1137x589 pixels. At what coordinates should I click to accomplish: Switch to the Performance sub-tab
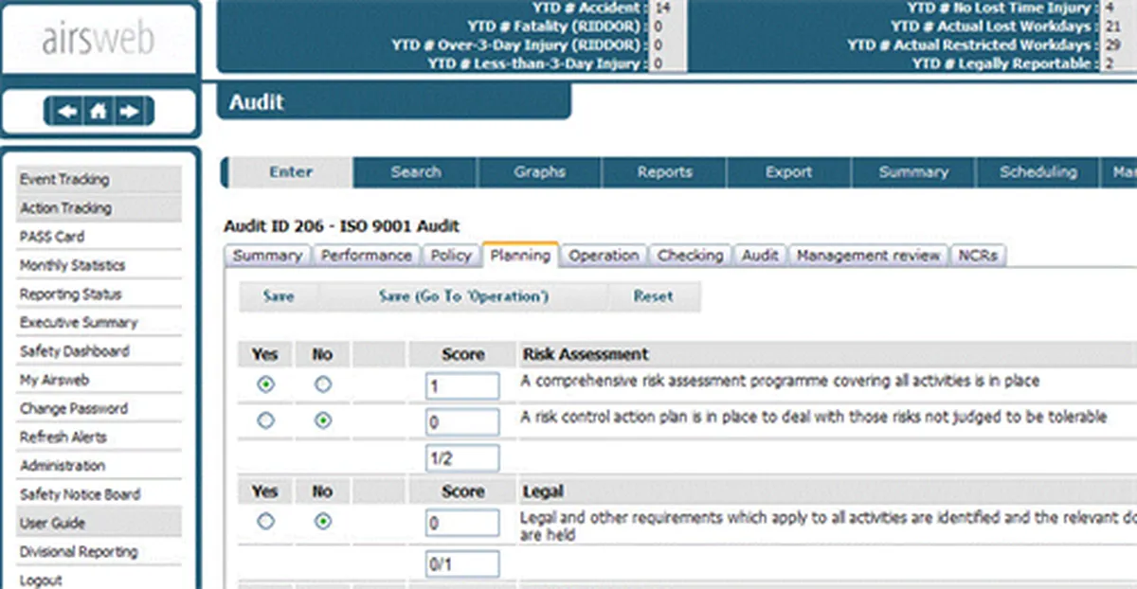366,256
